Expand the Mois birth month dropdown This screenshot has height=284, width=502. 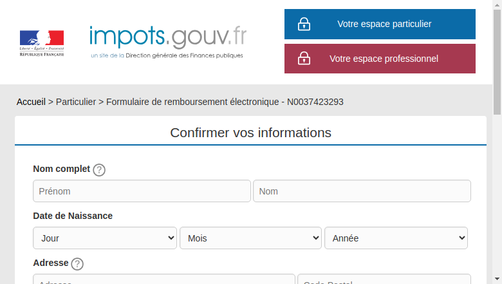click(x=250, y=238)
